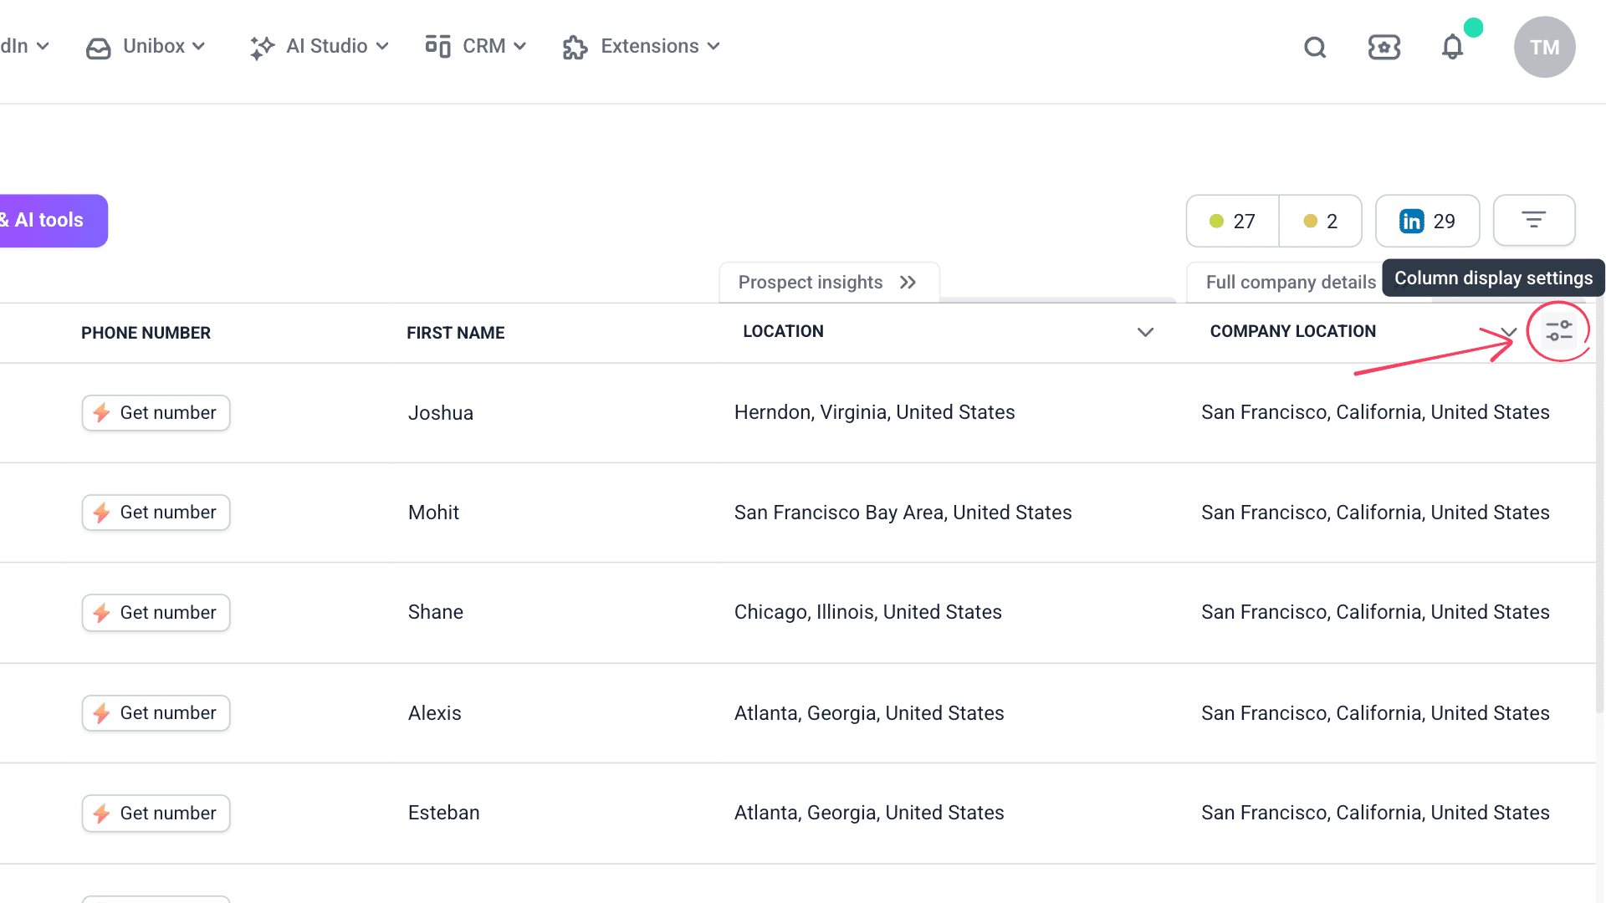Screen dimensions: 1606x903
Task: Click Joshua's company location cell
Action: [x=1375, y=412]
